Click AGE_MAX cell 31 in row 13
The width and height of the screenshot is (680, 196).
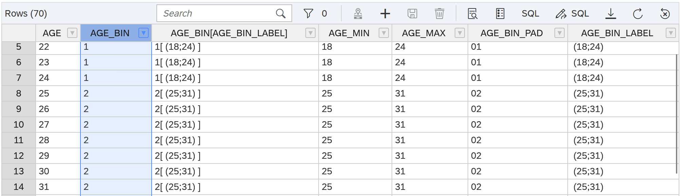click(430, 171)
